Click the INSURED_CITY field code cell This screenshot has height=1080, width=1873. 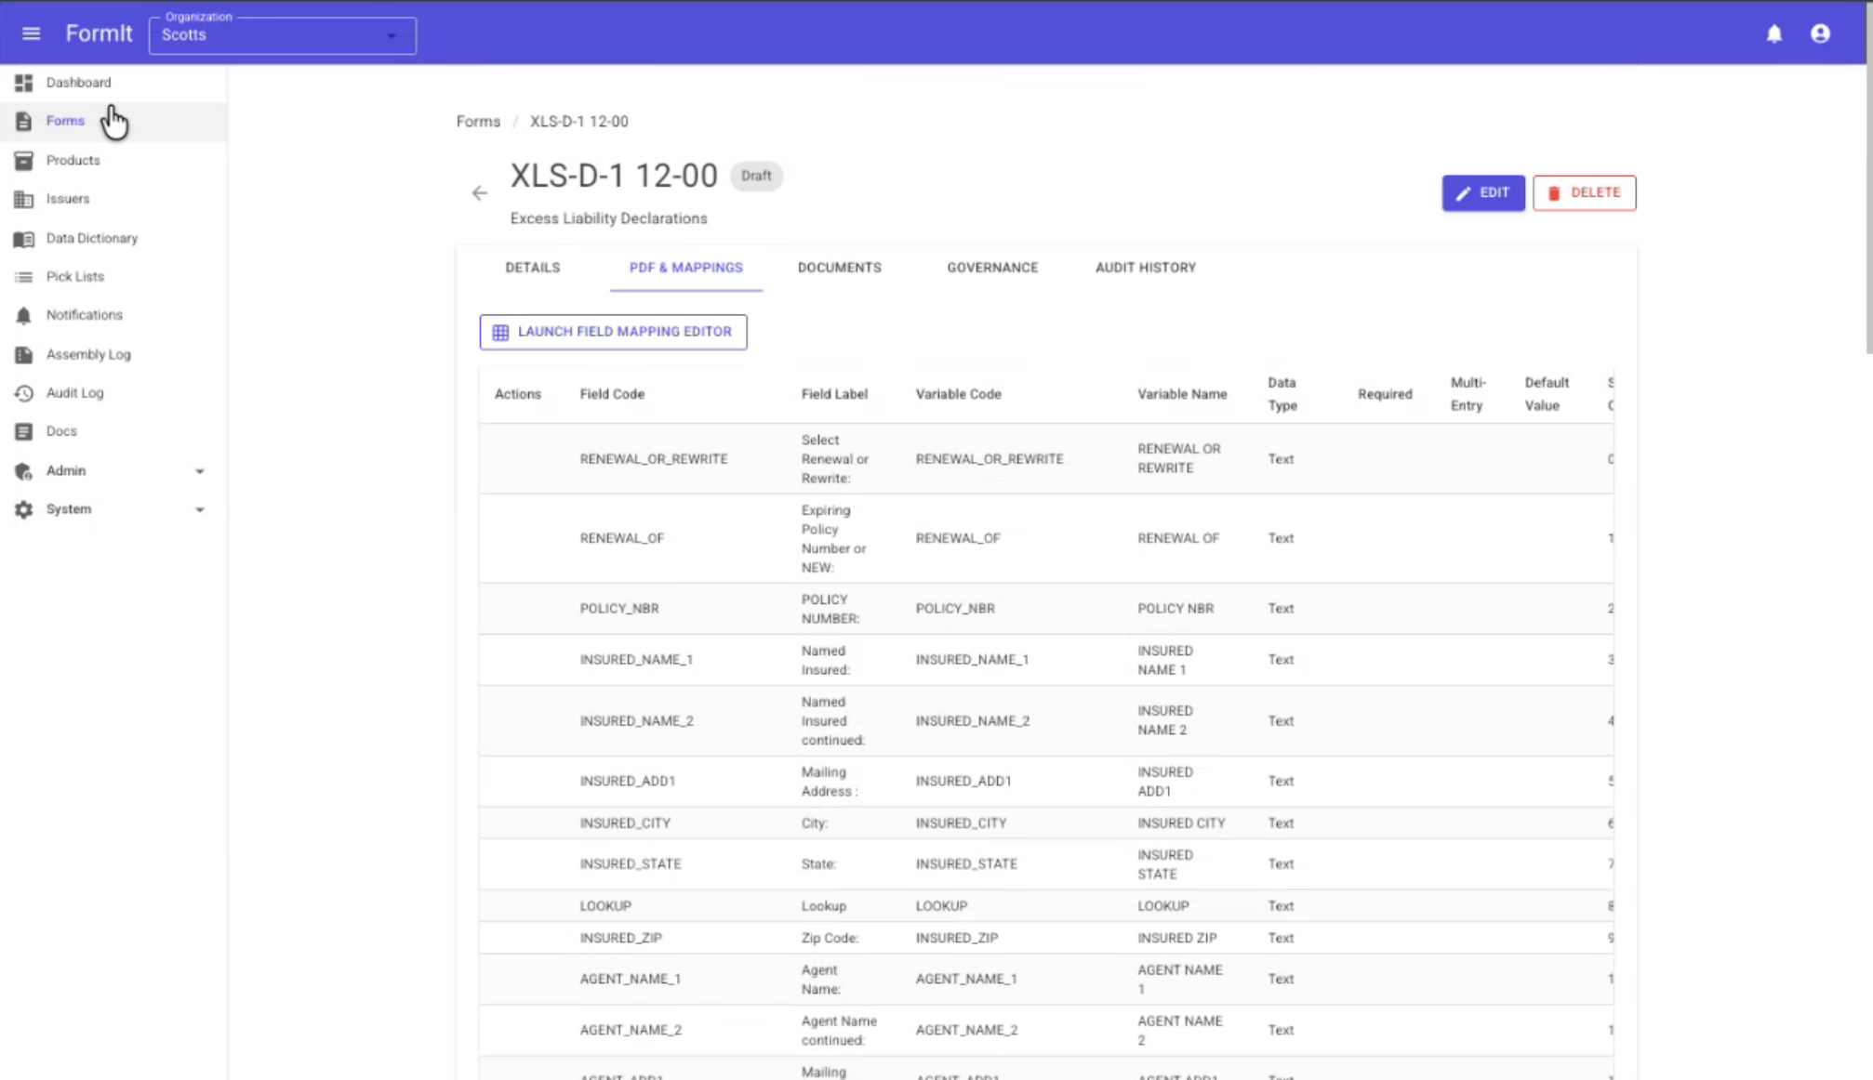pyautogui.click(x=625, y=823)
